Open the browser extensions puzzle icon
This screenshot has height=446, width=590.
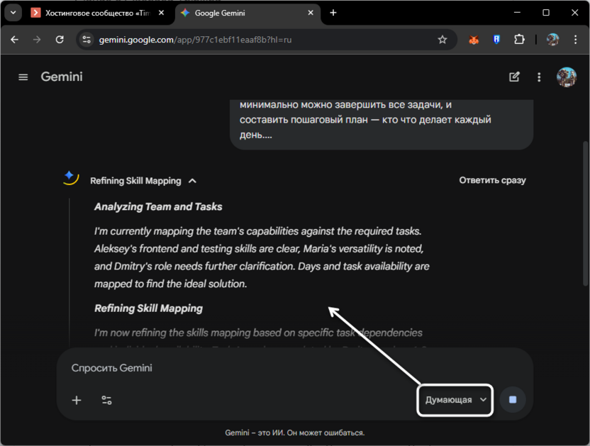(519, 40)
